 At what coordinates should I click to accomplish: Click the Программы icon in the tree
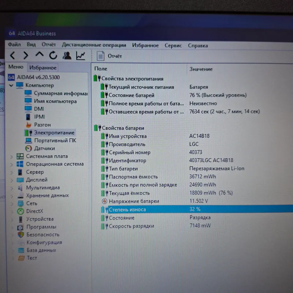[x=21, y=227]
